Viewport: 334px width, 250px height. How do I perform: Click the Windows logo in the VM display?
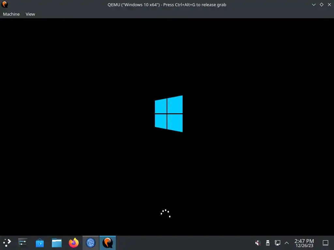tap(169, 114)
